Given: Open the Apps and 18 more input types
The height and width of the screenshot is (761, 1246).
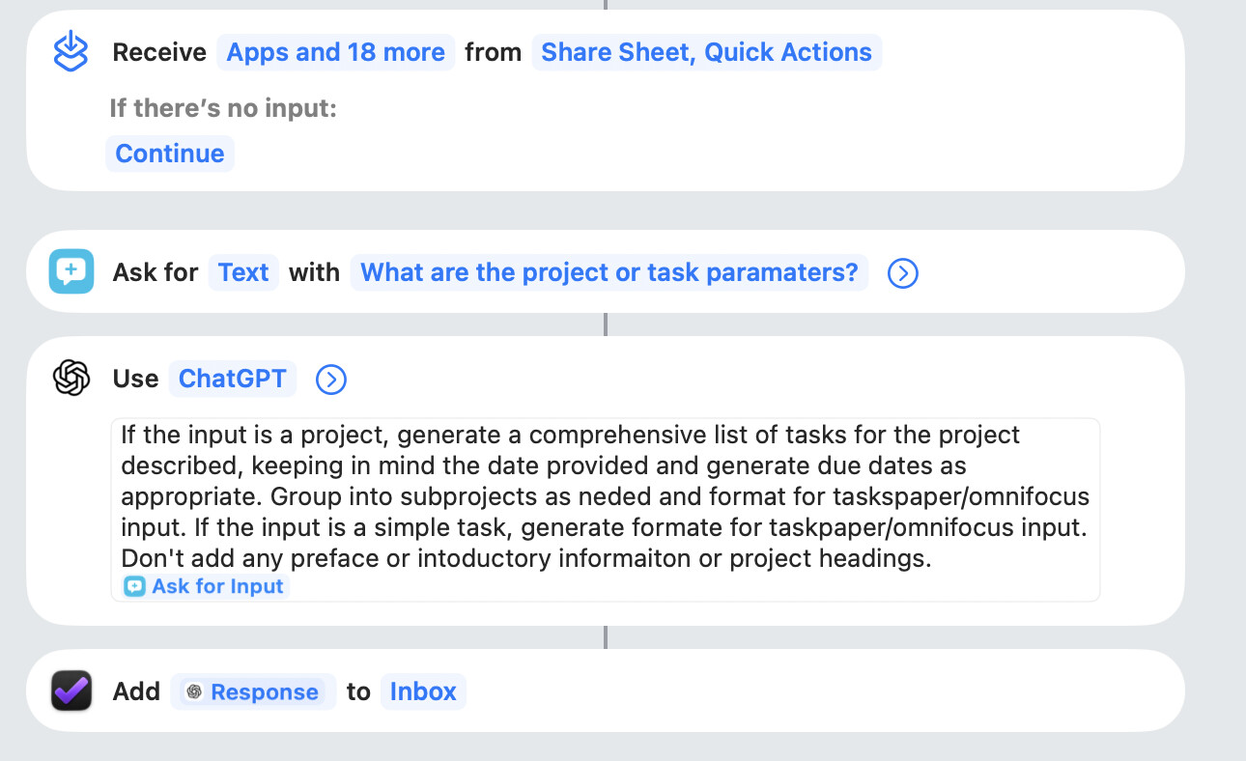Looking at the screenshot, I should click(x=335, y=52).
